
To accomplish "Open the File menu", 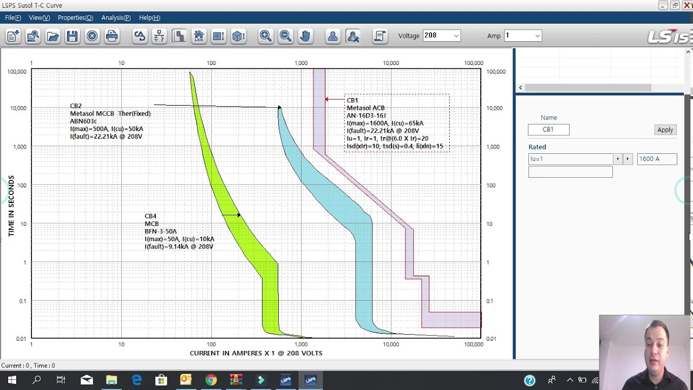I will pyautogui.click(x=13, y=18).
